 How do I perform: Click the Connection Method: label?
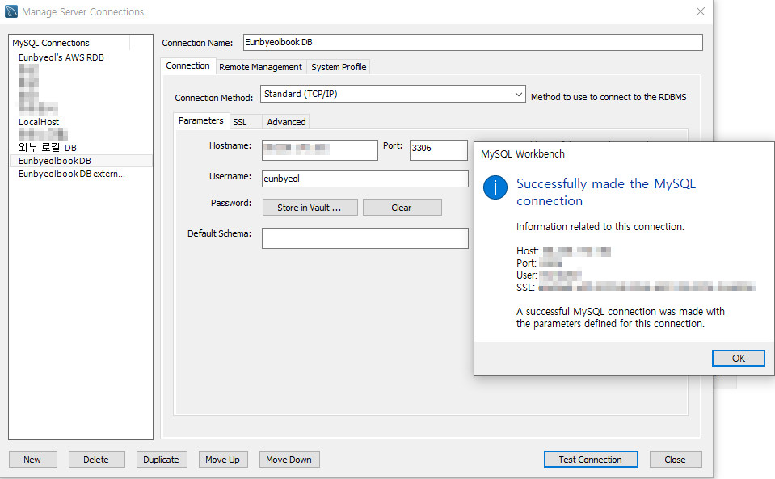(x=213, y=98)
